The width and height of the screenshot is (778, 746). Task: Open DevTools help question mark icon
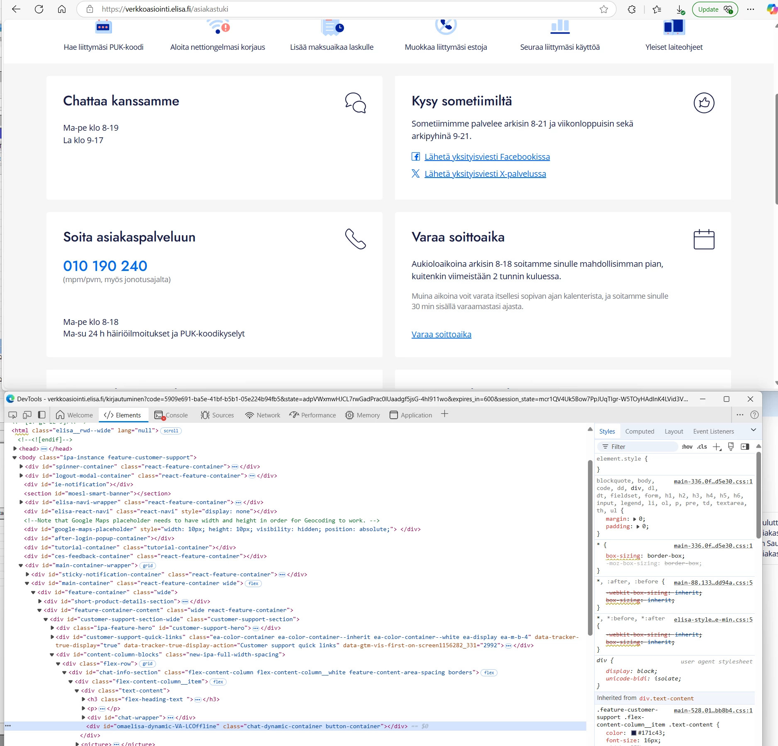tap(755, 414)
